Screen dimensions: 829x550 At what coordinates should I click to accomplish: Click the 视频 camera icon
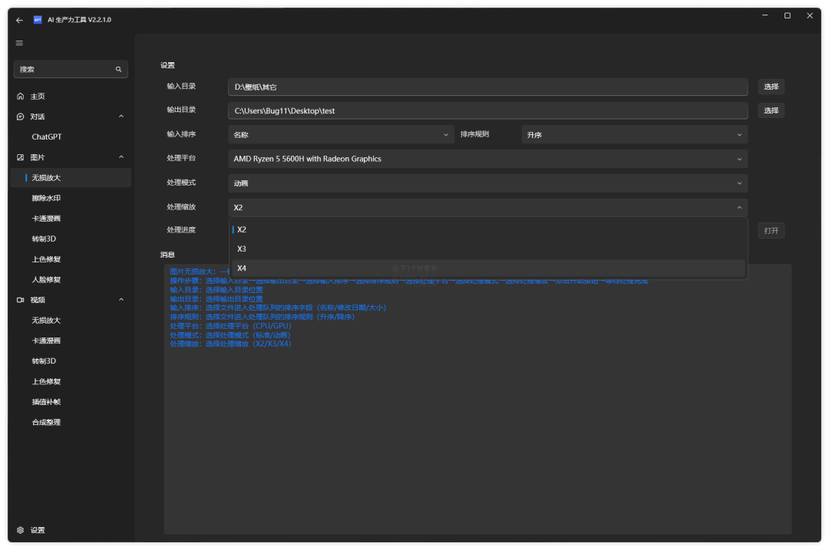point(20,300)
